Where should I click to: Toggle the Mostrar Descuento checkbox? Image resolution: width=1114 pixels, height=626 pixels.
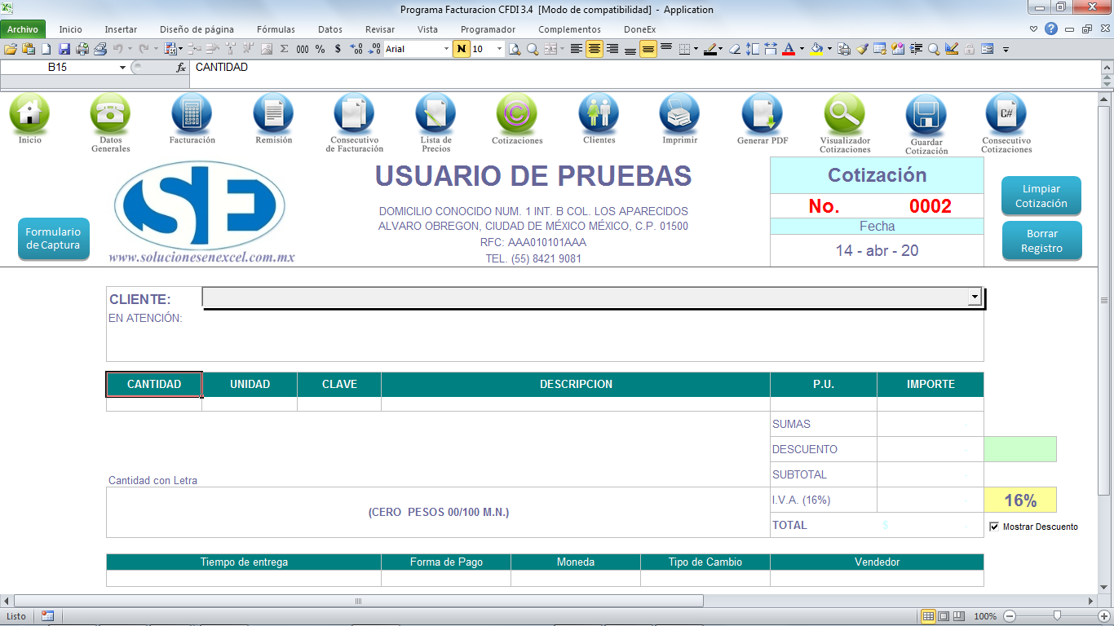click(x=993, y=527)
